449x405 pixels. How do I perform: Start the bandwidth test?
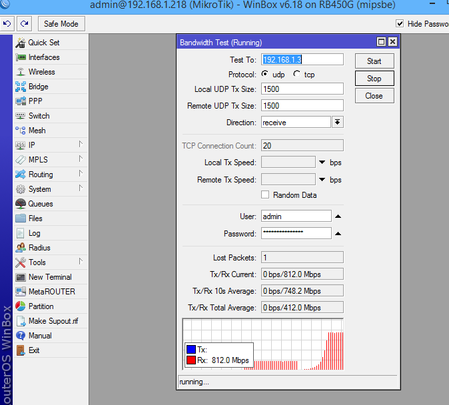pos(374,61)
